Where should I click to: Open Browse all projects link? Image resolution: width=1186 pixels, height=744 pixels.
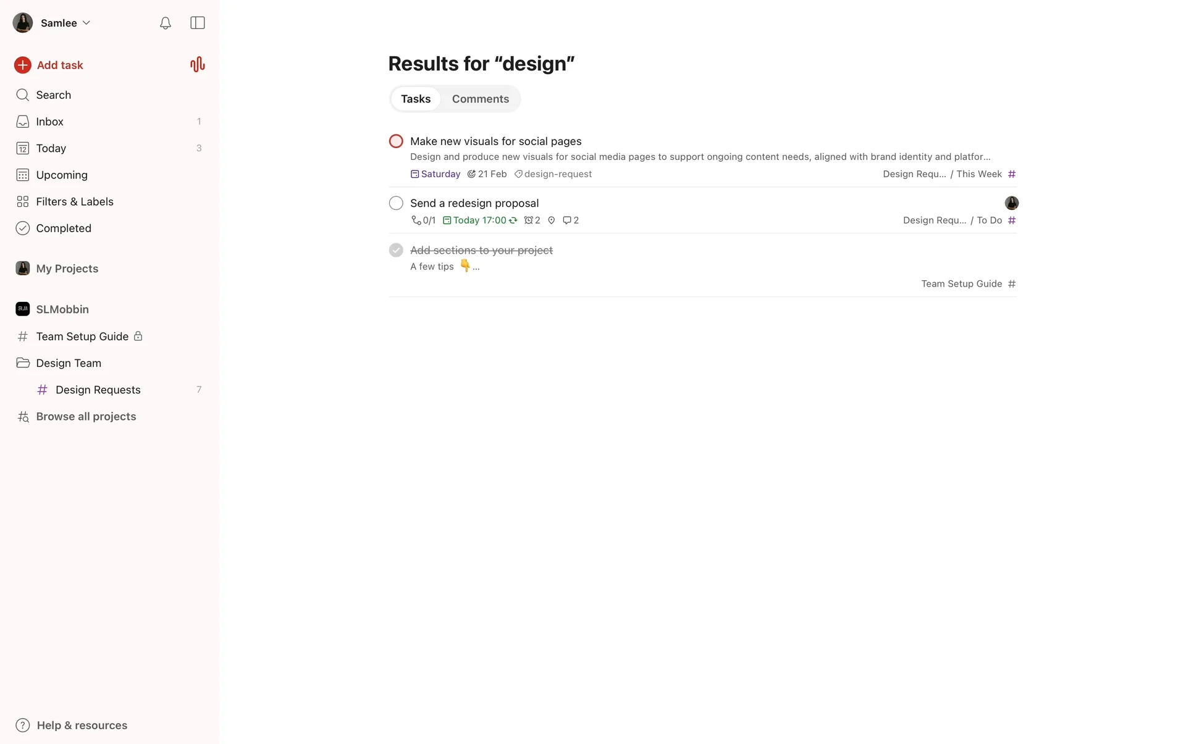(86, 416)
